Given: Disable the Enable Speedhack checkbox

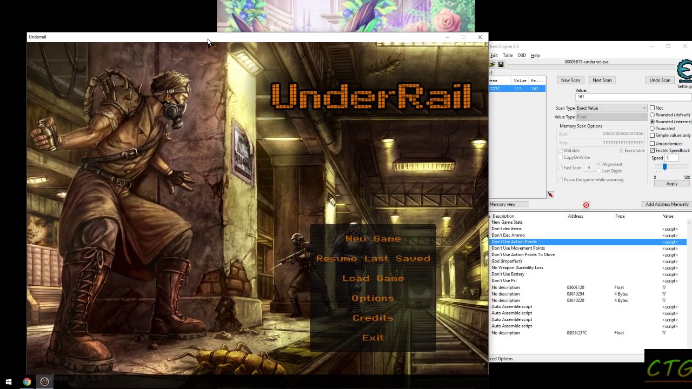Looking at the screenshot, I should pyautogui.click(x=652, y=150).
